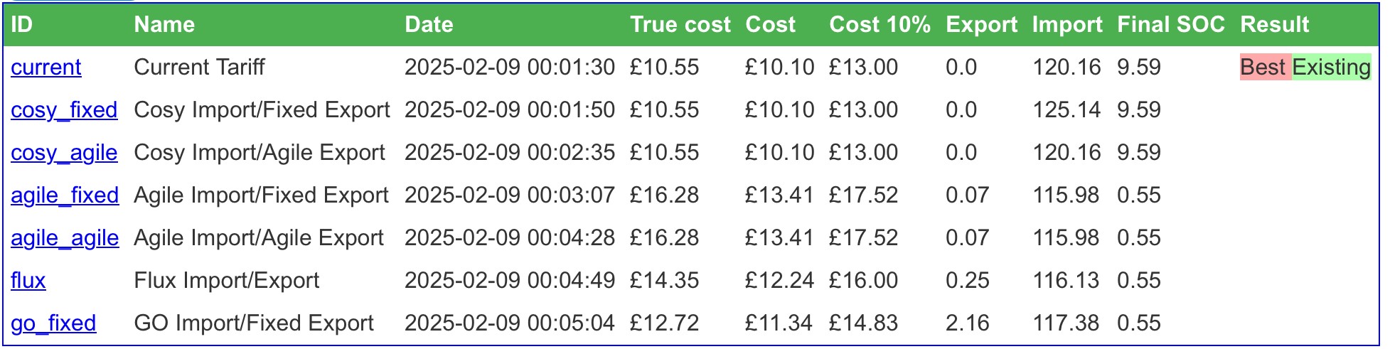Click the True cost column header

click(680, 25)
